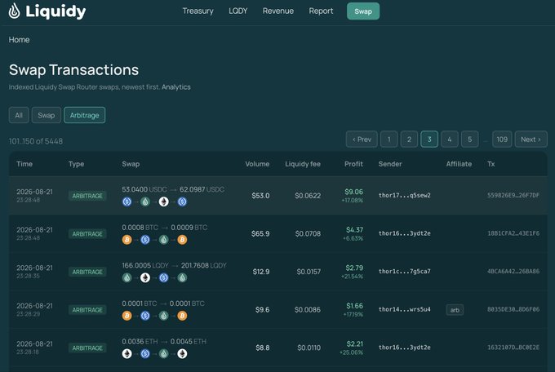Click the ARBITRAGE badge in the 23:28:35 row

(87, 272)
